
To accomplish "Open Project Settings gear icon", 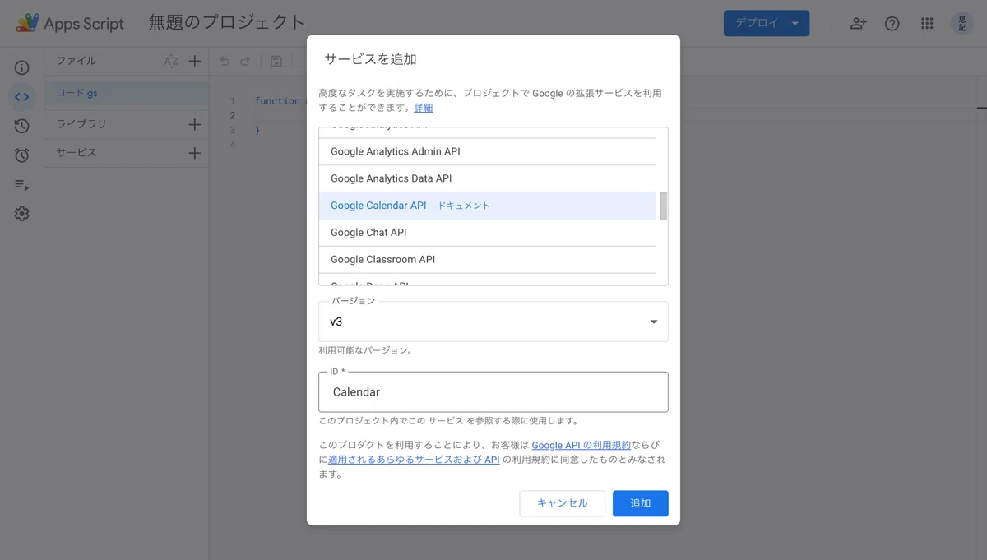I will tap(22, 214).
